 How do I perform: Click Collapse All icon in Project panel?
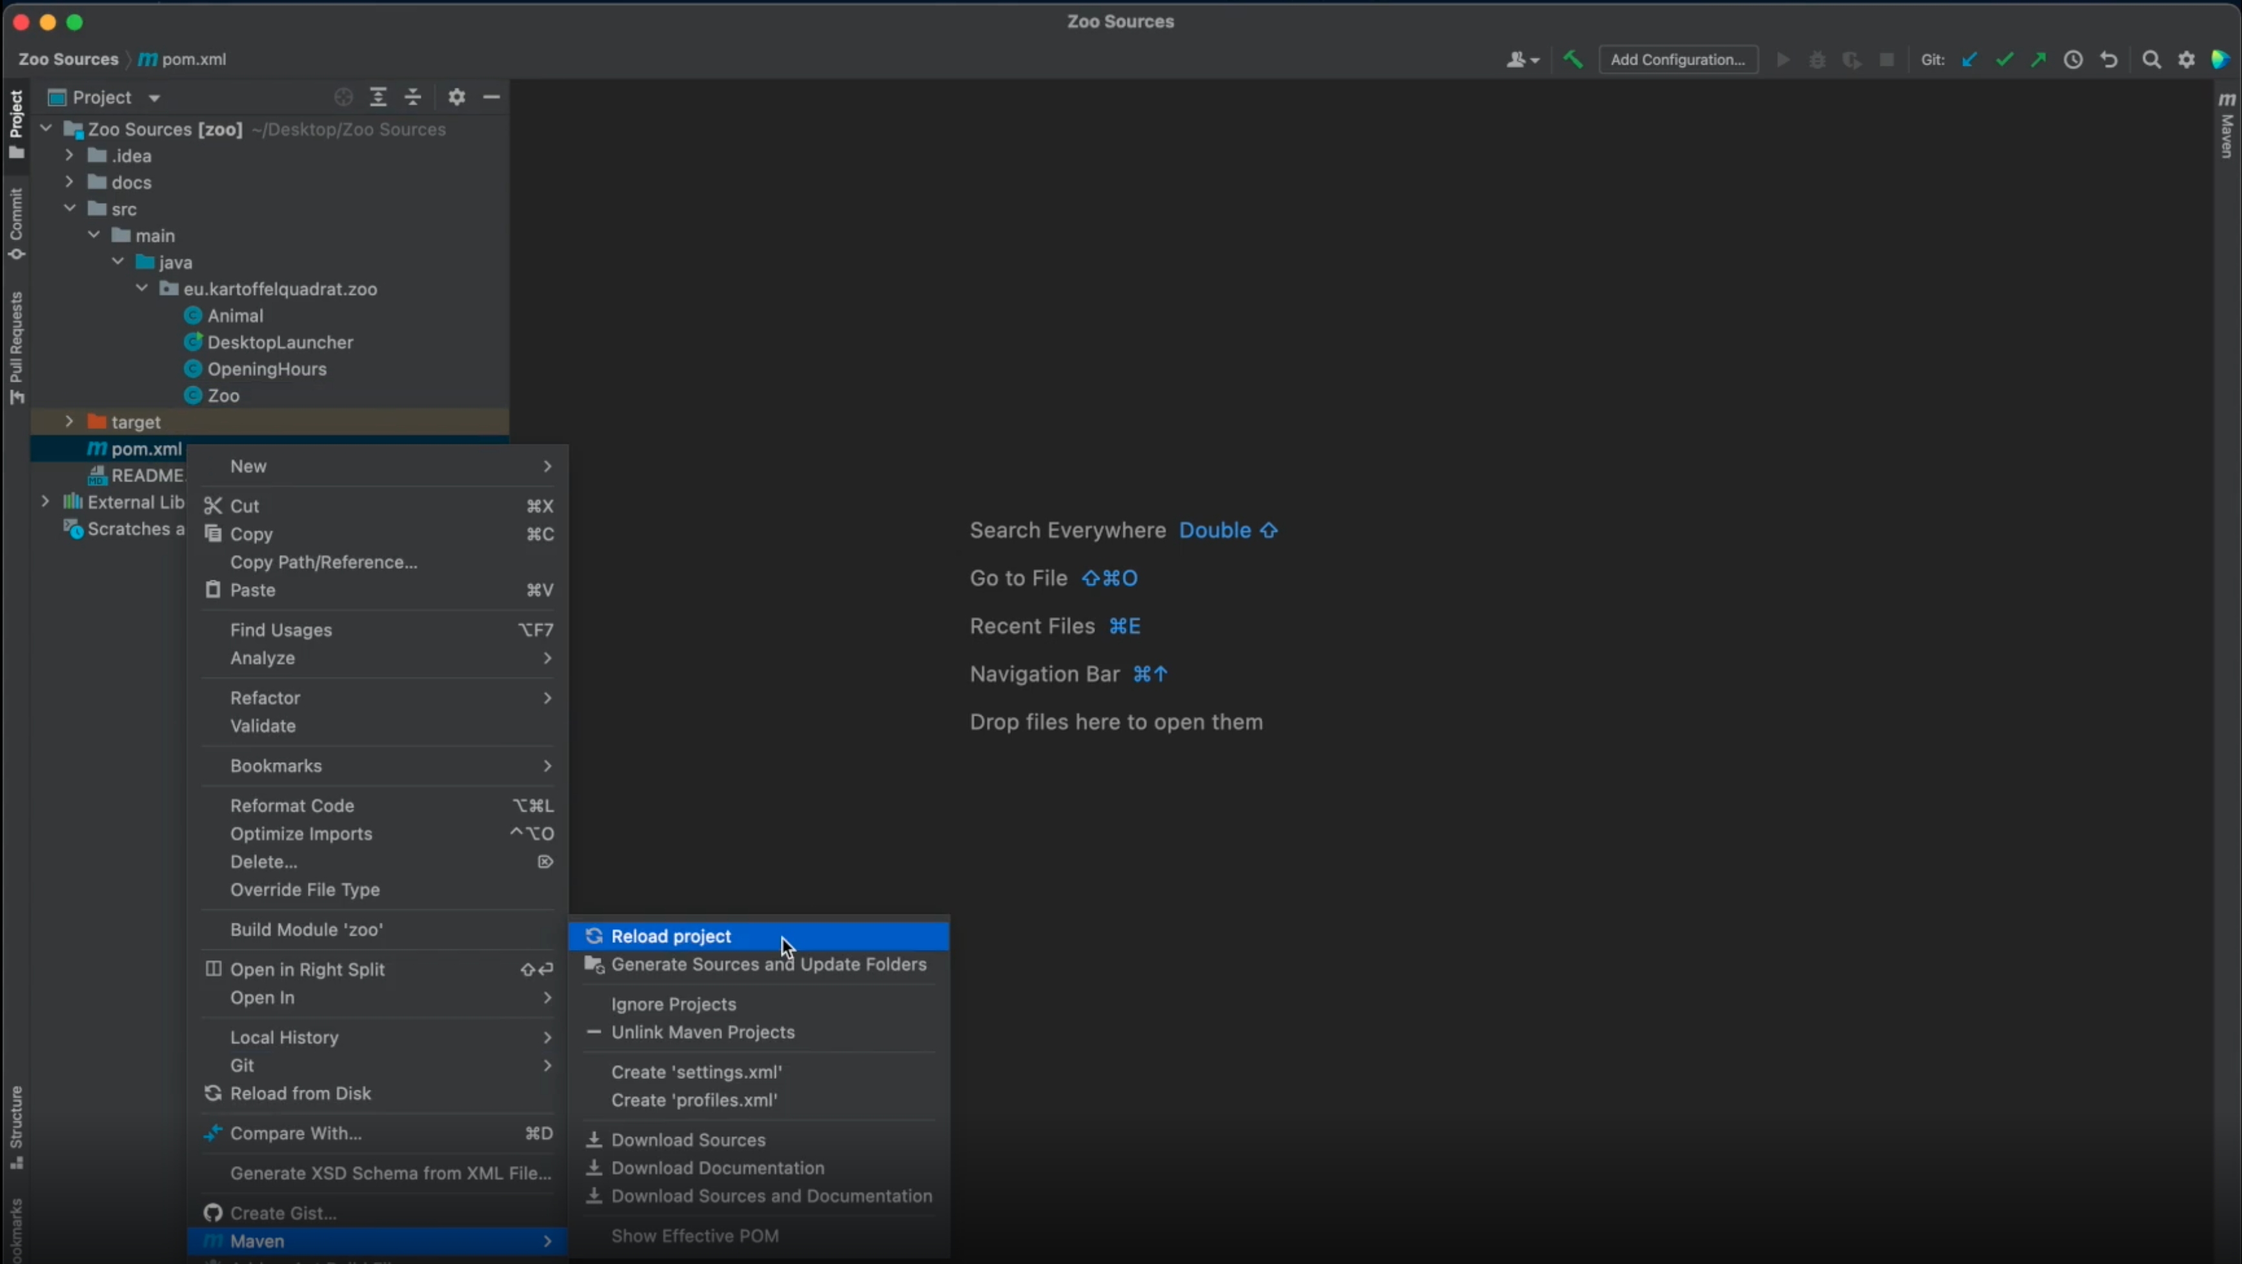tap(412, 97)
